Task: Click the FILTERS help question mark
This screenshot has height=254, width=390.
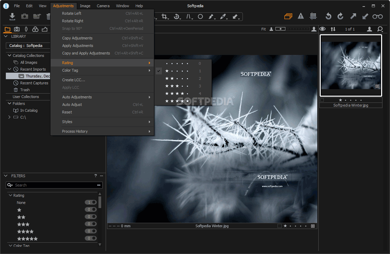Action: [x=95, y=176]
